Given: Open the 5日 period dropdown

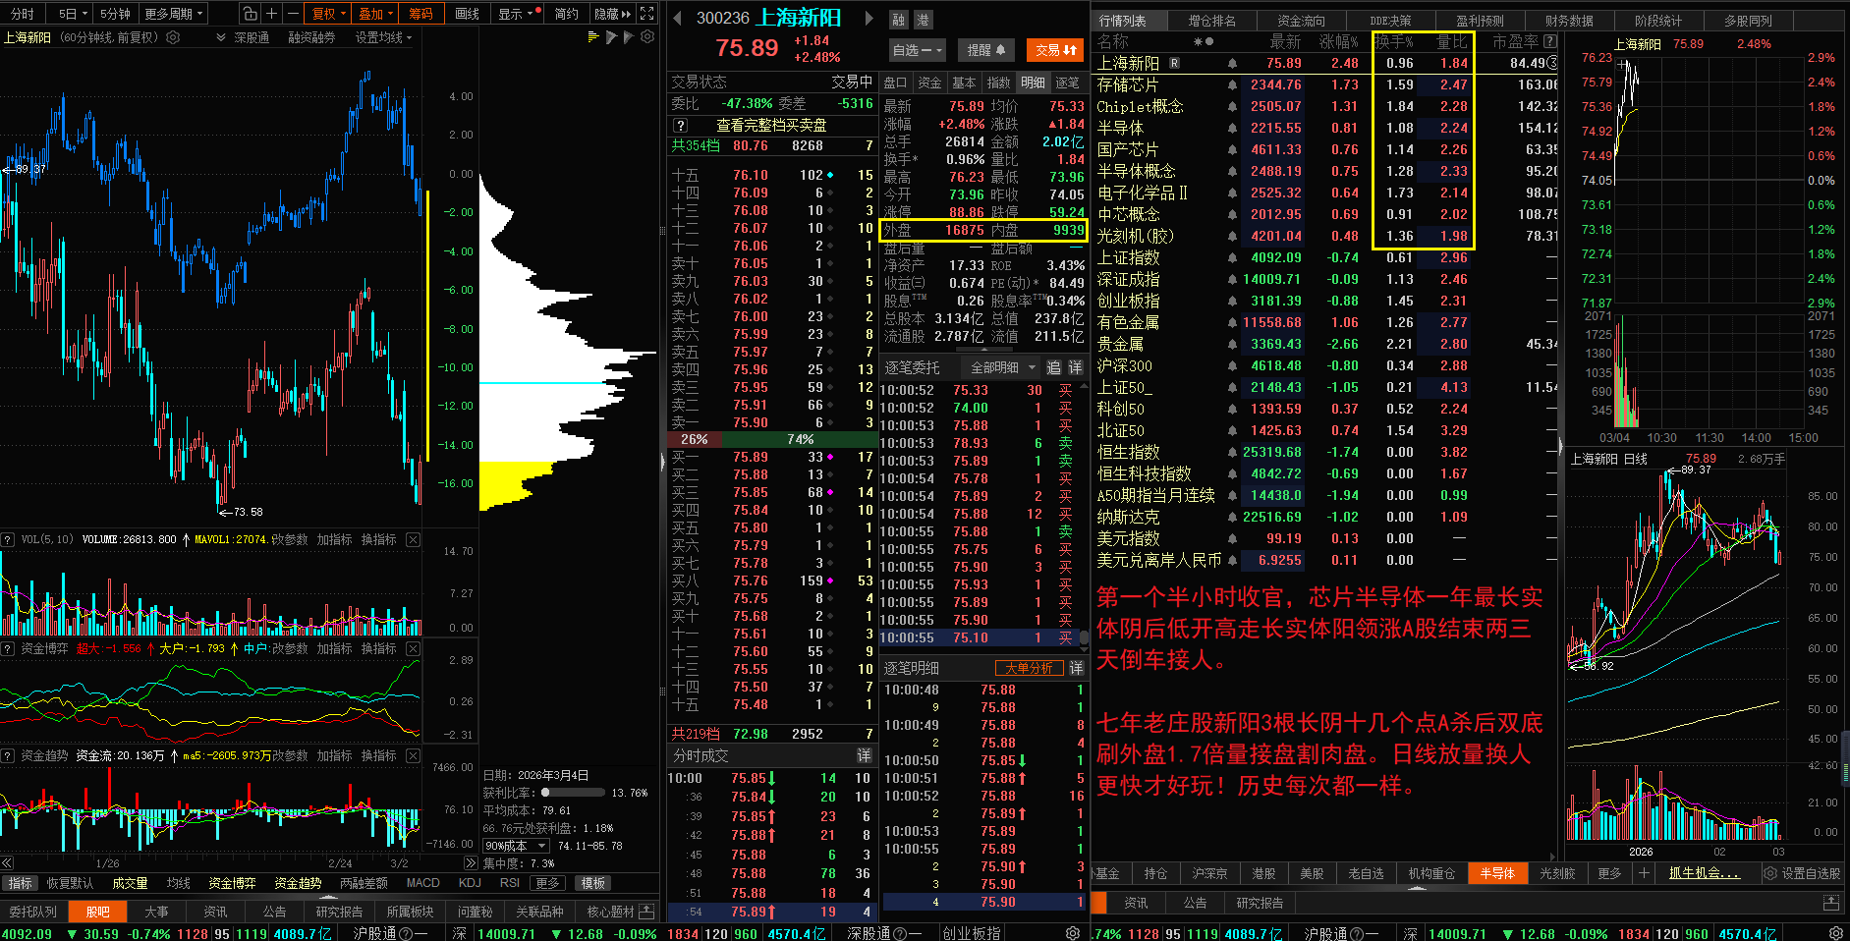Looking at the screenshot, I should [73, 14].
